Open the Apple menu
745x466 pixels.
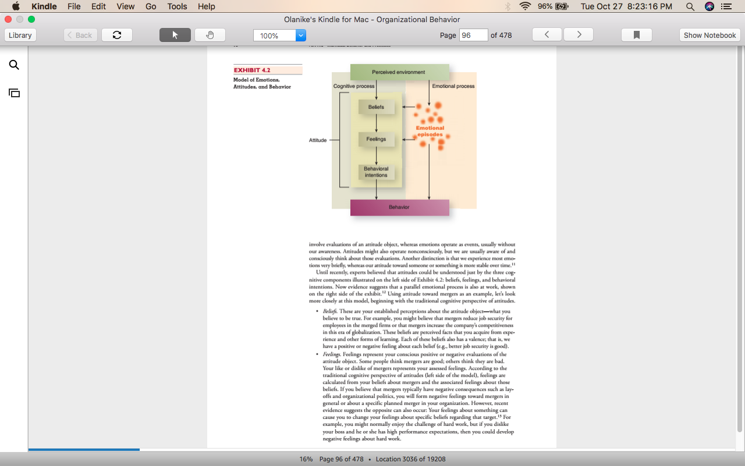tap(16, 6)
